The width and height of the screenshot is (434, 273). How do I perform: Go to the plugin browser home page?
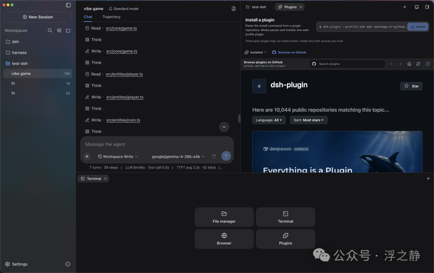pyautogui.click(x=409, y=64)
